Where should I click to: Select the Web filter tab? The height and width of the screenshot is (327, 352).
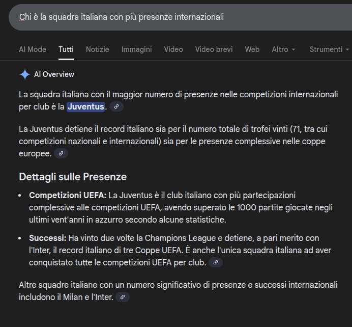(252, 49)
